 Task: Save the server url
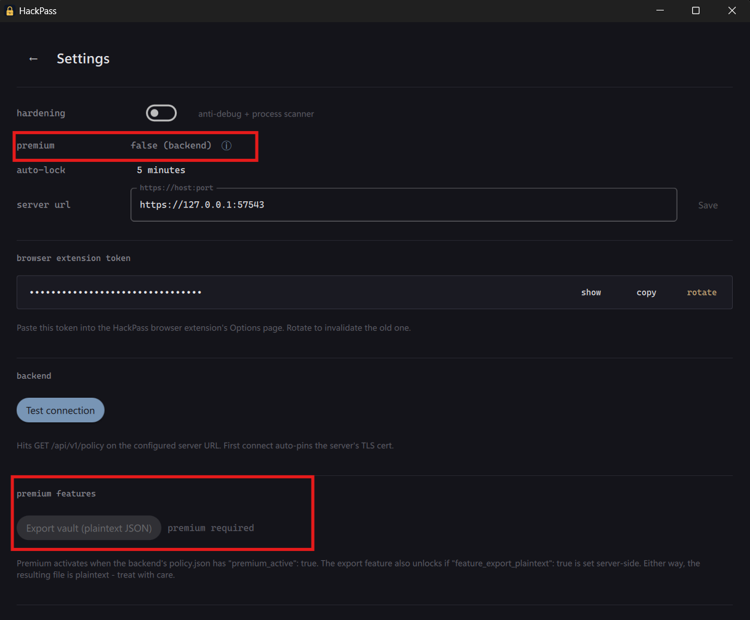[x=708, y=205]
